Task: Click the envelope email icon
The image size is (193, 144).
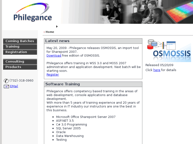Action: click(x=6, y=86)
